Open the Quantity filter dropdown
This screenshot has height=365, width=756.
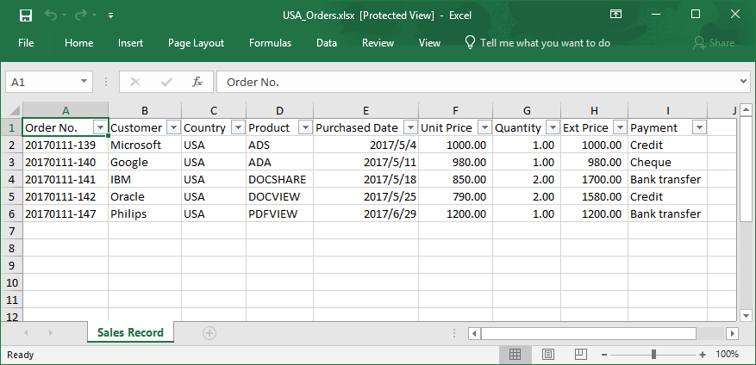click(x=553, y=127)
